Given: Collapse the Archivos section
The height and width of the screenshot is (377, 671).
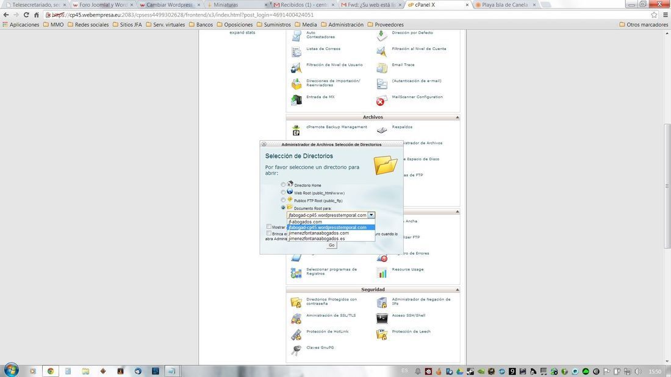Looking at the screenshot, I should tap(457, 117).
